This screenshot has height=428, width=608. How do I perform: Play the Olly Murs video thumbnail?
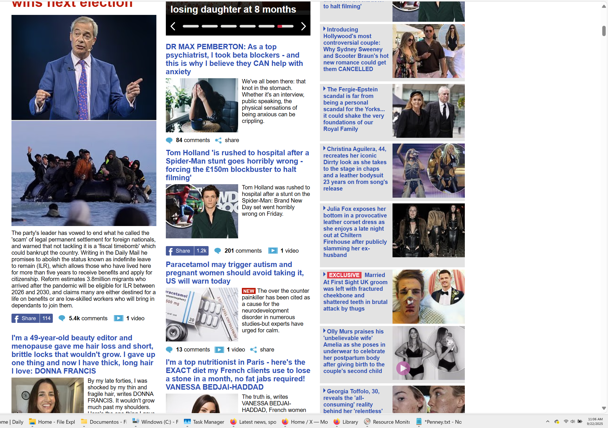click(403, 368)
